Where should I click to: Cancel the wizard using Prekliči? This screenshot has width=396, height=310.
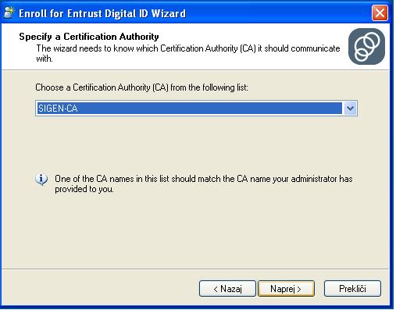(352, 288)
